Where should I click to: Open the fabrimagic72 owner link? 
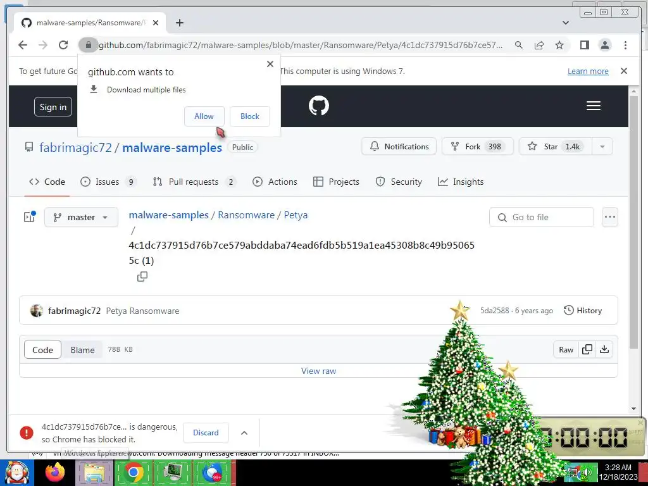click(x=75, y=147)
